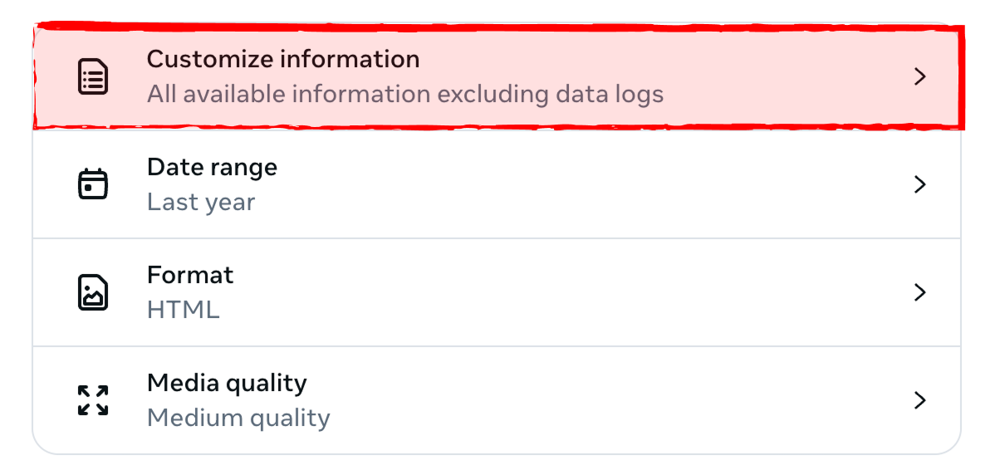Expand the Format option chevron
The height and width of the screenshot is (470, 995).
click(919, 292)
